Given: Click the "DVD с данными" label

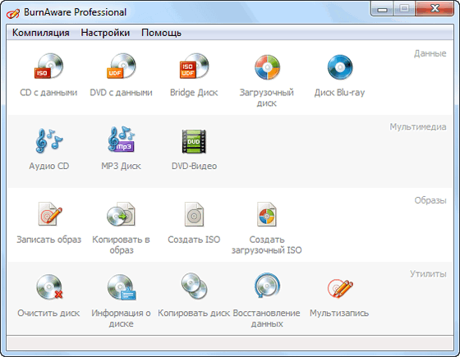Looking at the screenshot, I should (x=122, y=93).
